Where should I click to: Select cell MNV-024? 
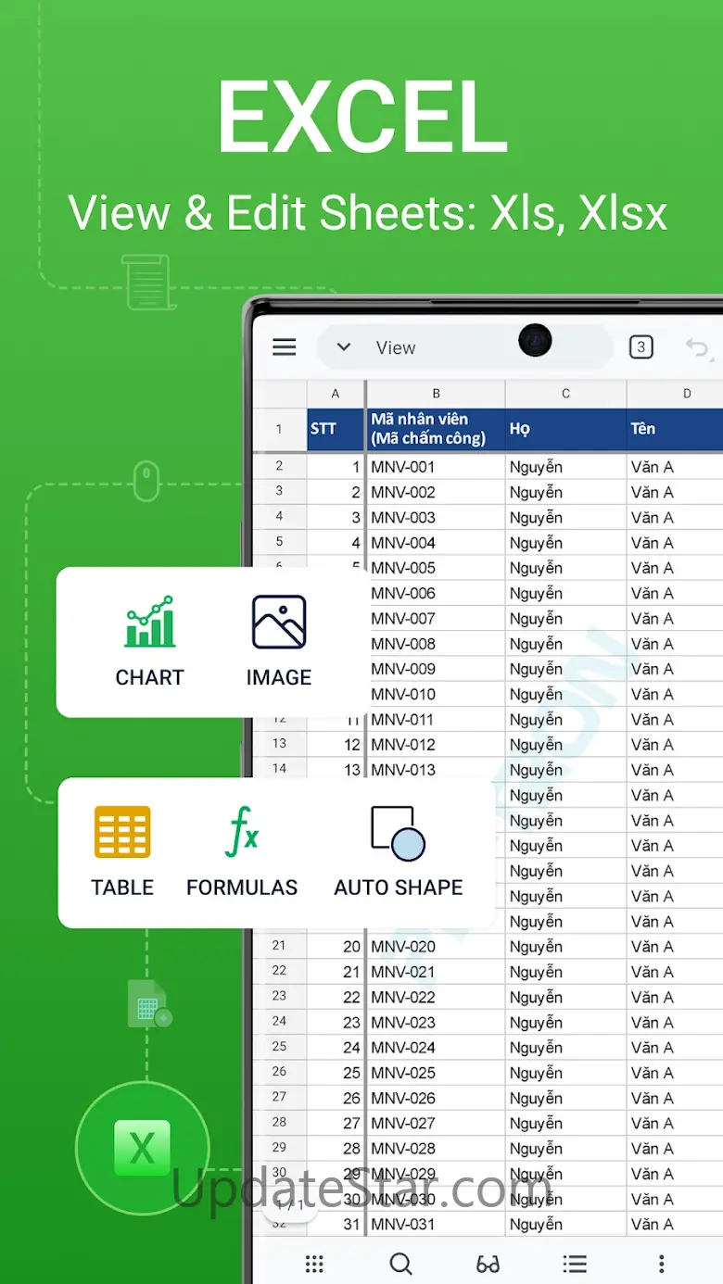pos(437,1048)
